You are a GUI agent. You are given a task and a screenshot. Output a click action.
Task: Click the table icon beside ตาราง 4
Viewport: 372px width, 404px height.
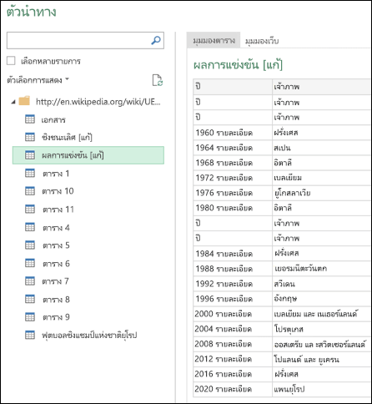30,227
